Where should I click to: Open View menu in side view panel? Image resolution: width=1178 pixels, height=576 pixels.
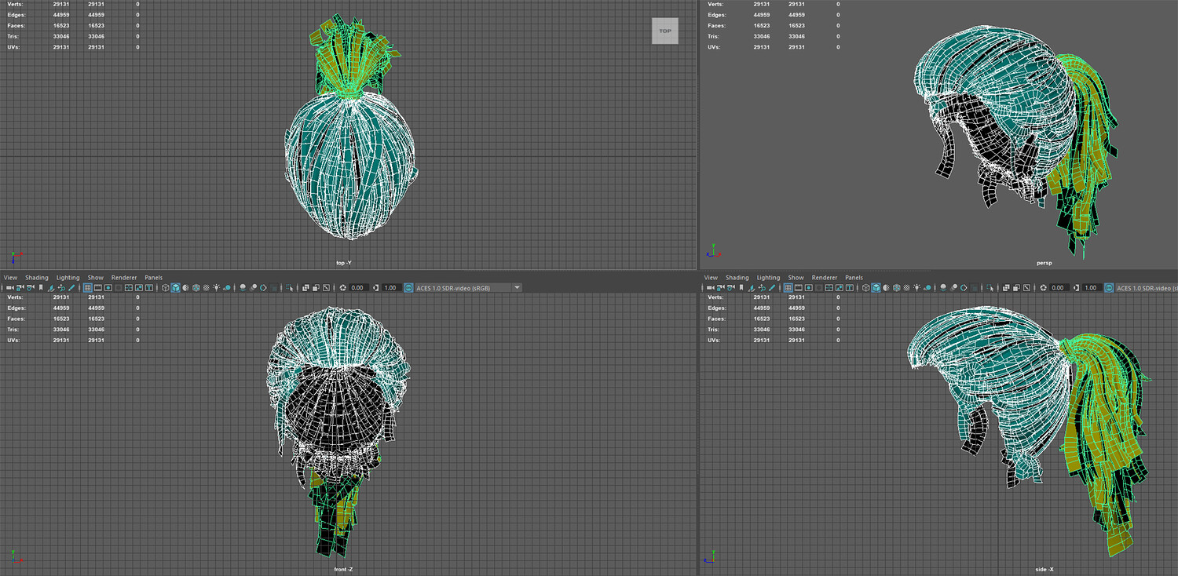711,278
